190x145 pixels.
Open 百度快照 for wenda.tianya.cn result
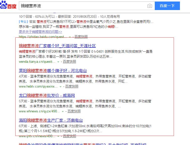69,62
